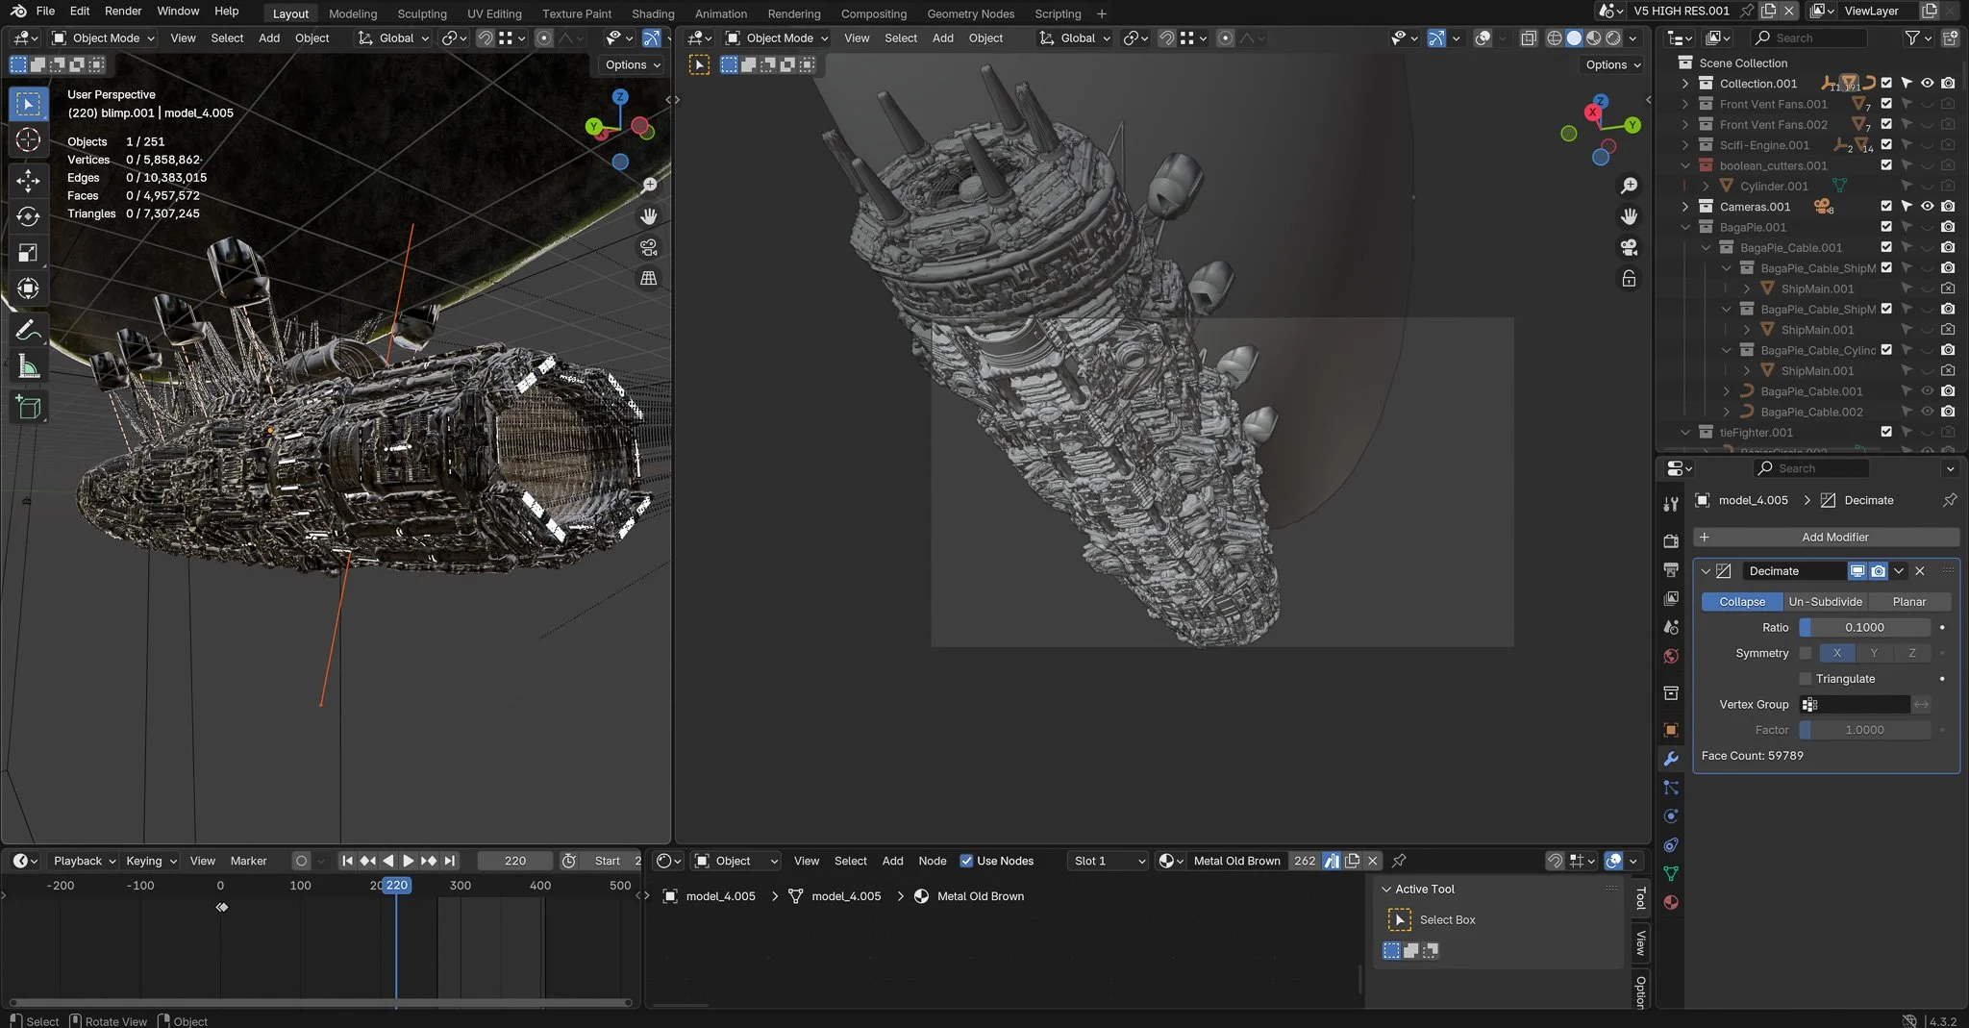1969x1028 pixels.
Task: Uncheck the Use Nodes checkbox
Action: [966, 861]
